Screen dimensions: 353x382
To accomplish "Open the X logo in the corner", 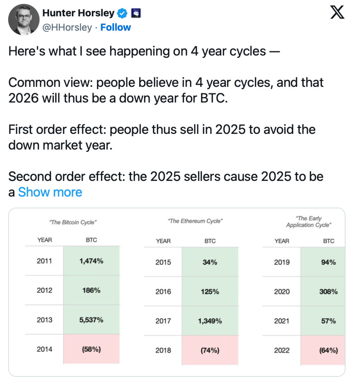I will 338,14.
